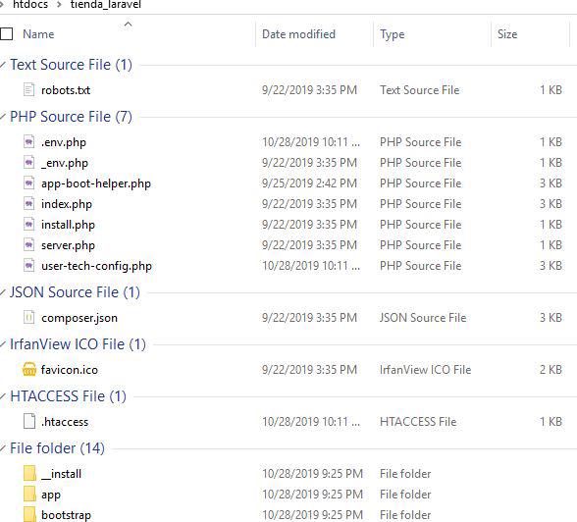The image size is (577, 522).
Task: Click the .htaccess blank file icon
Action: pyautogui.click(x=29, y=421)
